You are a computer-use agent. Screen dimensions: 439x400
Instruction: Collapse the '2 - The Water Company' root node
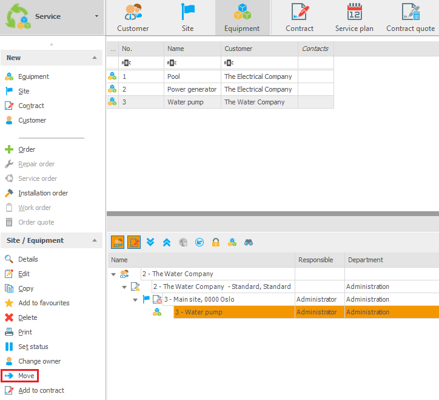coord(113,274)
